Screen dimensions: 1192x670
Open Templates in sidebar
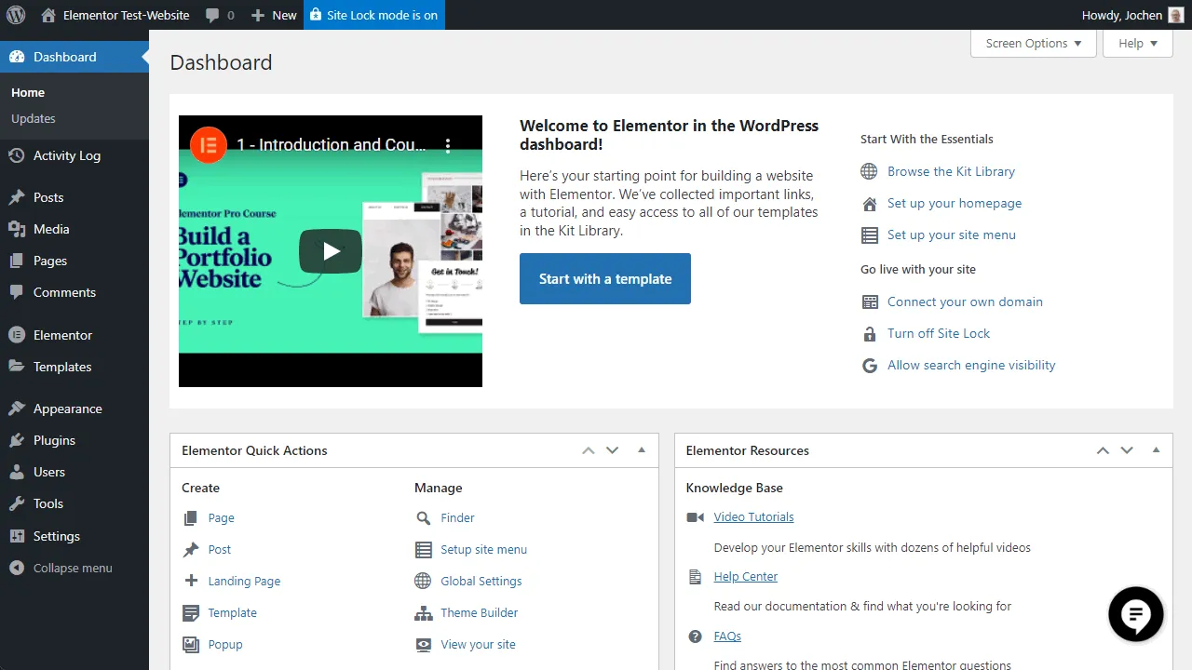[74, 367]
